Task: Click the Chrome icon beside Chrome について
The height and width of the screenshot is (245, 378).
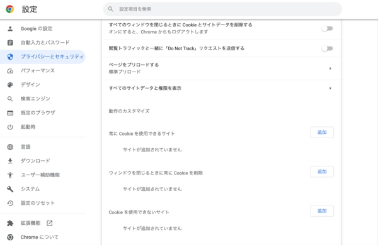Action: tap(10, 237)
